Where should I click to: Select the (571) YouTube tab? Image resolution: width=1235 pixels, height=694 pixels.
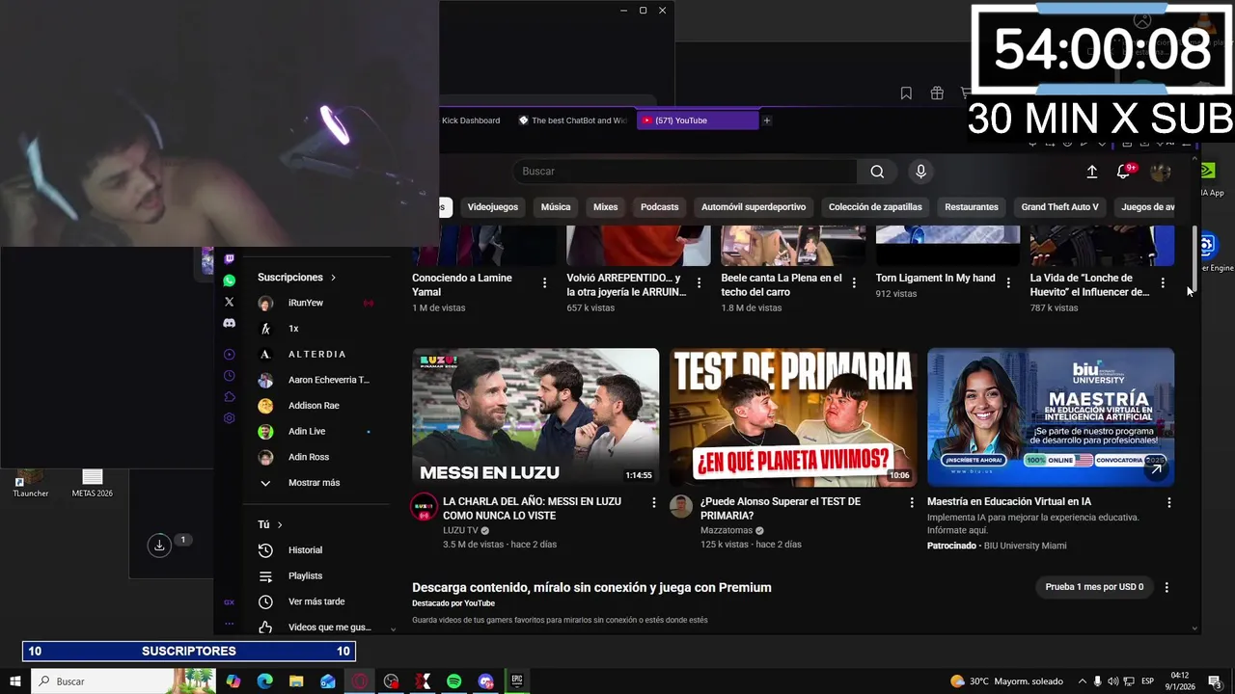tap(698, 120)
